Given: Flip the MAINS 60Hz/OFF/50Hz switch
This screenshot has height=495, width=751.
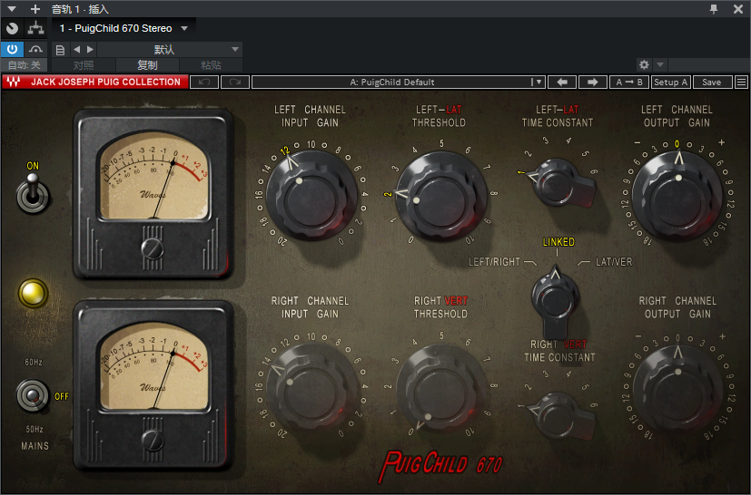Looking at the screenshot, I should click(x=33, y=395).
